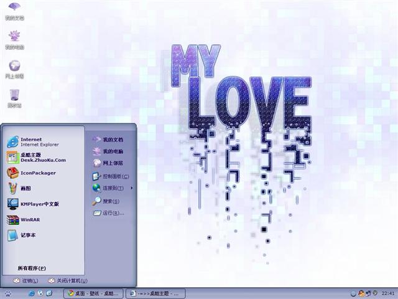Launch Internet Explorer from the start menu
398x299 pixels.
pos(33,142)
